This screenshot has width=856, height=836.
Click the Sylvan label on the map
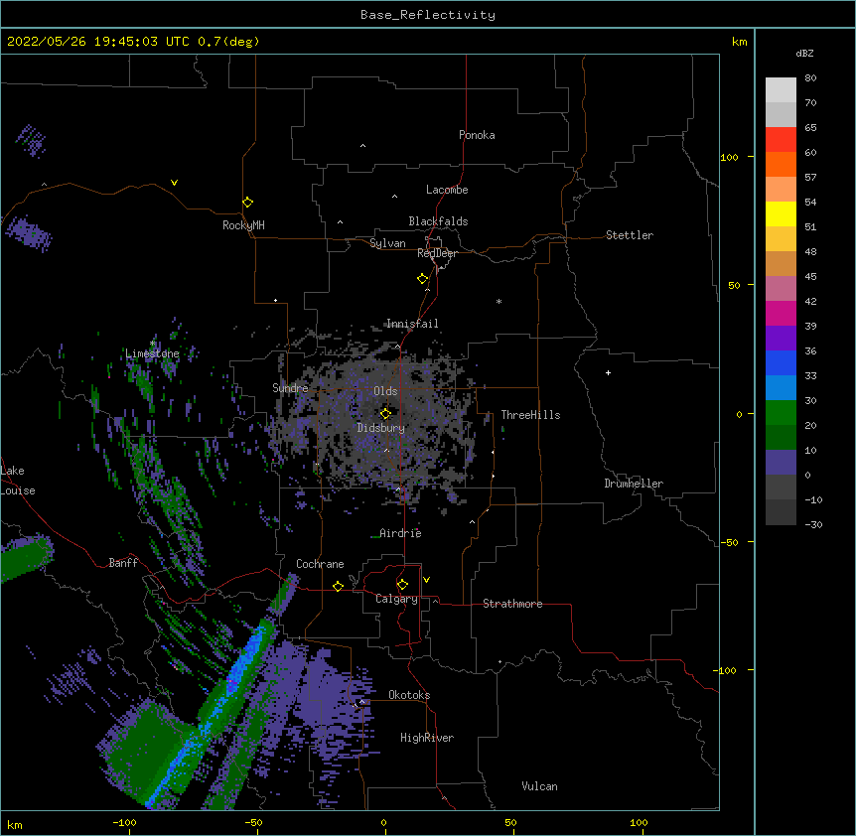pos(387,243)
